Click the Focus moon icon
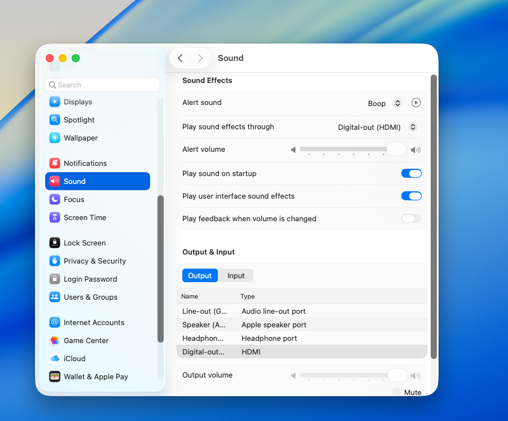Screen dimensions: 508x421 tap(55, 199)
